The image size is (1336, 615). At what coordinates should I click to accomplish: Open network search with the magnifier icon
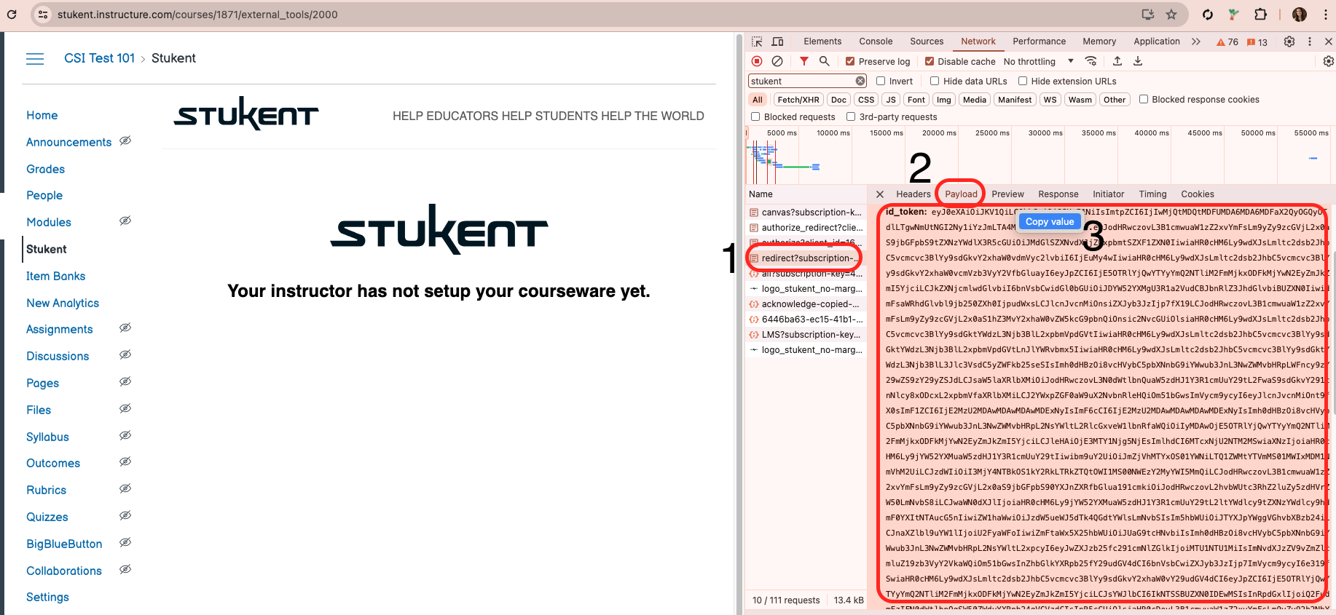(x=824, y=61)
